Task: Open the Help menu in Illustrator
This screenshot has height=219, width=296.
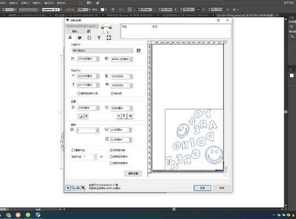Action: click(x=61, y=3)
